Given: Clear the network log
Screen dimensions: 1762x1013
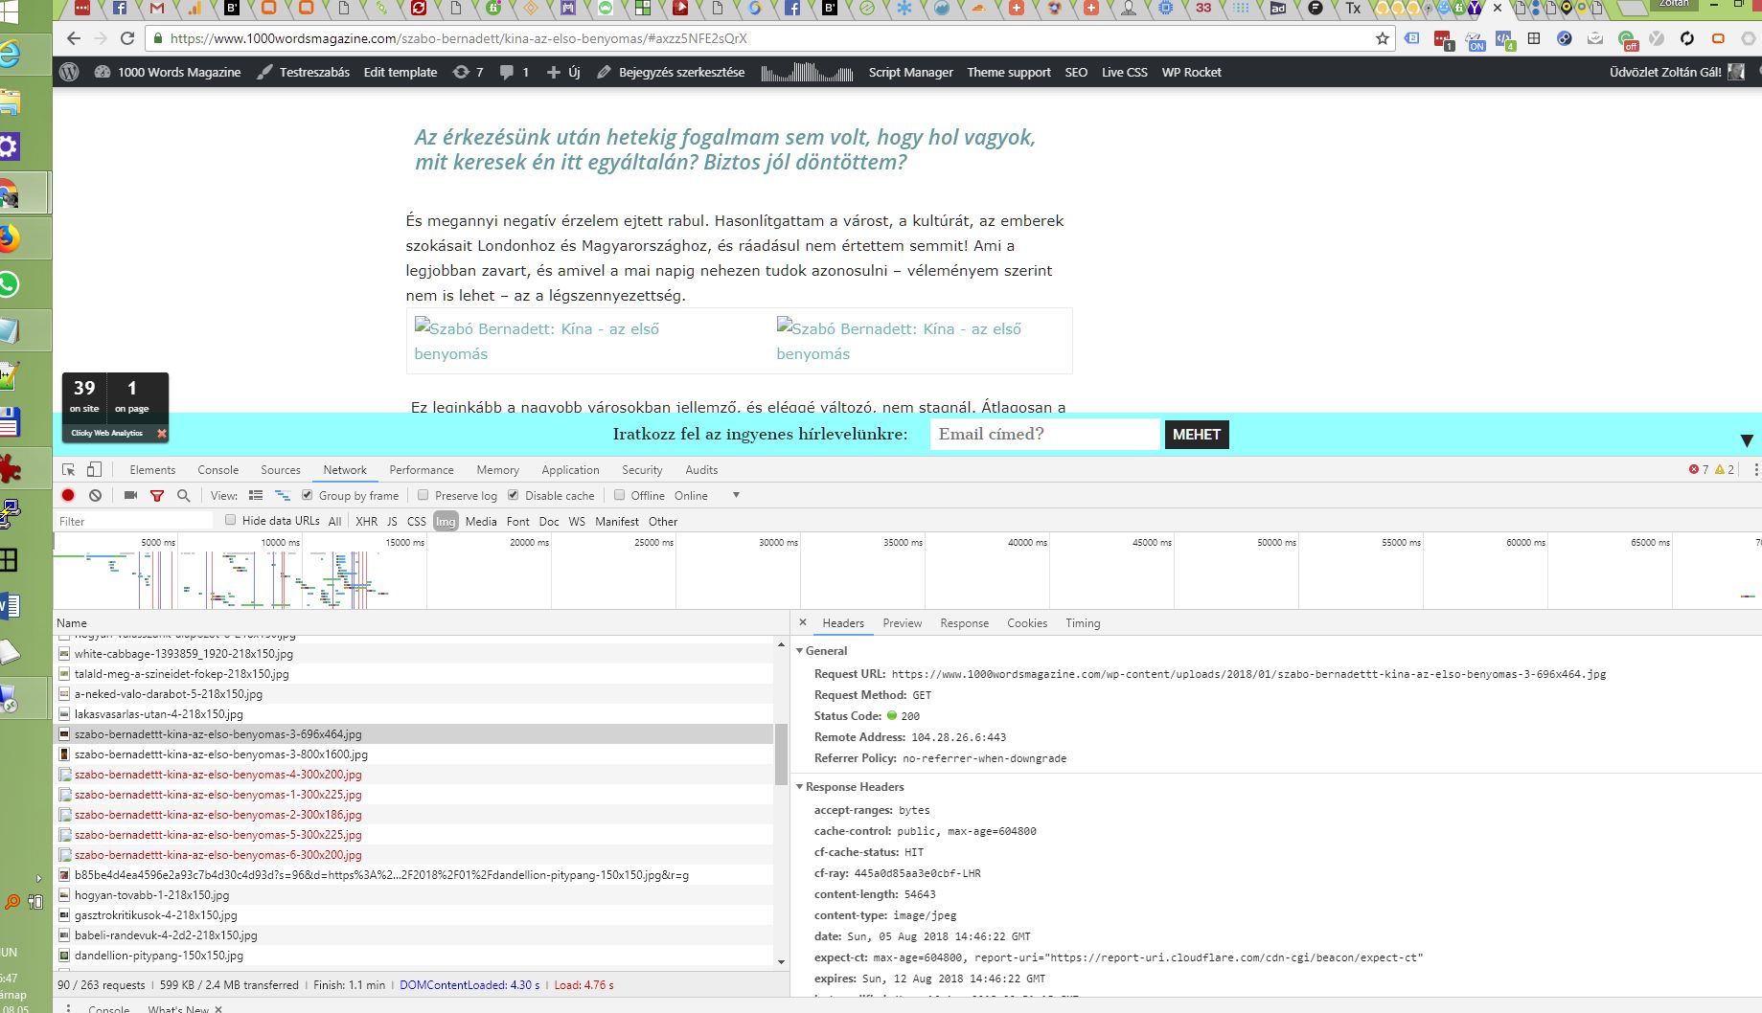Looking at the screenshot, I should (95, 495).
